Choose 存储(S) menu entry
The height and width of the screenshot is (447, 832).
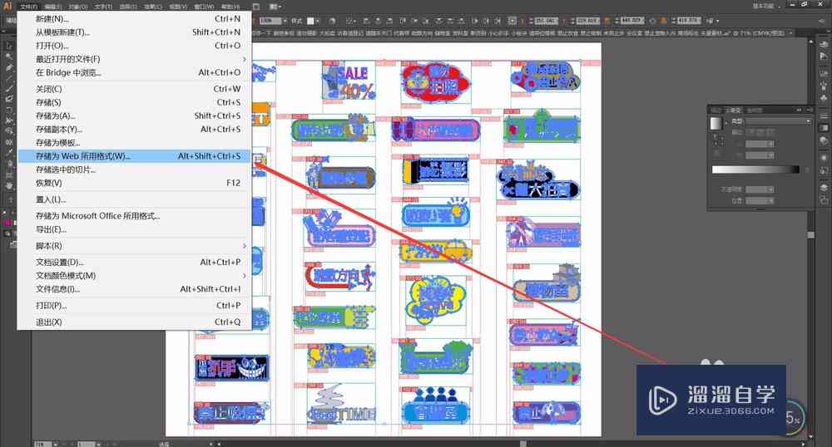tap(134, 102)
